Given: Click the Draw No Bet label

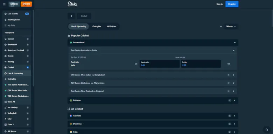Looking at the screenshot, I should [x=180, y=57].
